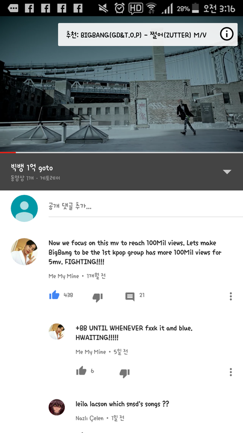Expand the 빅뱅 1억 goto playlist panel
The width and height of the screenshot is (243, 433).
pyautogui.click(x=227, y=172)
